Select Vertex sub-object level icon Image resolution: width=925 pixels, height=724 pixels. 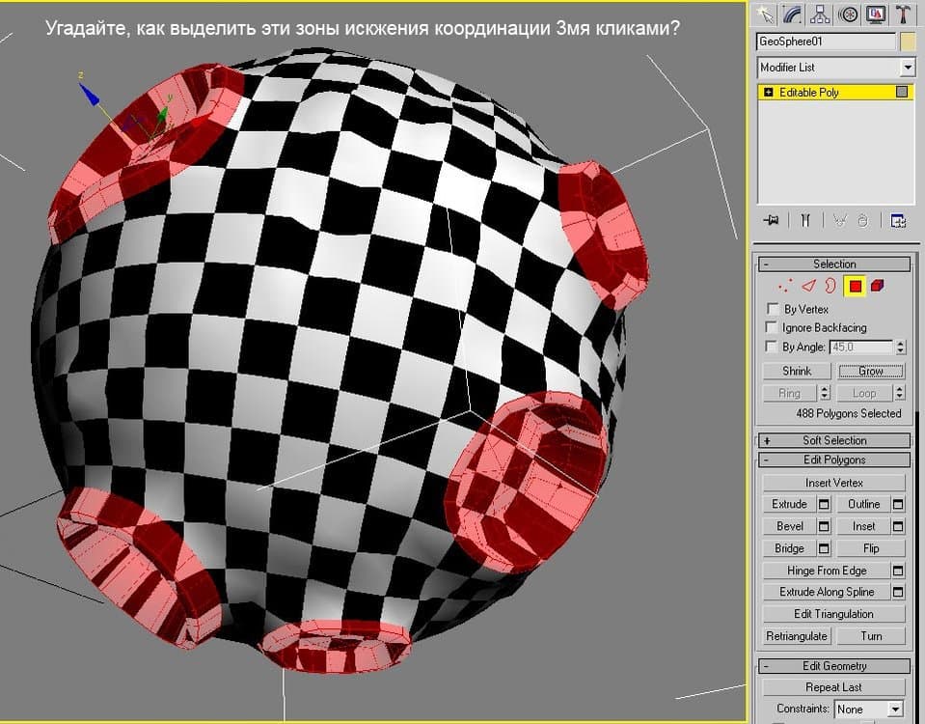click(788, 286)
